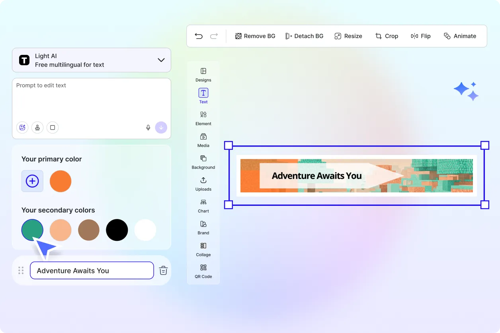Open the Resize tool
The width and height of the screenshot is (500, 333).
[348, 36]
